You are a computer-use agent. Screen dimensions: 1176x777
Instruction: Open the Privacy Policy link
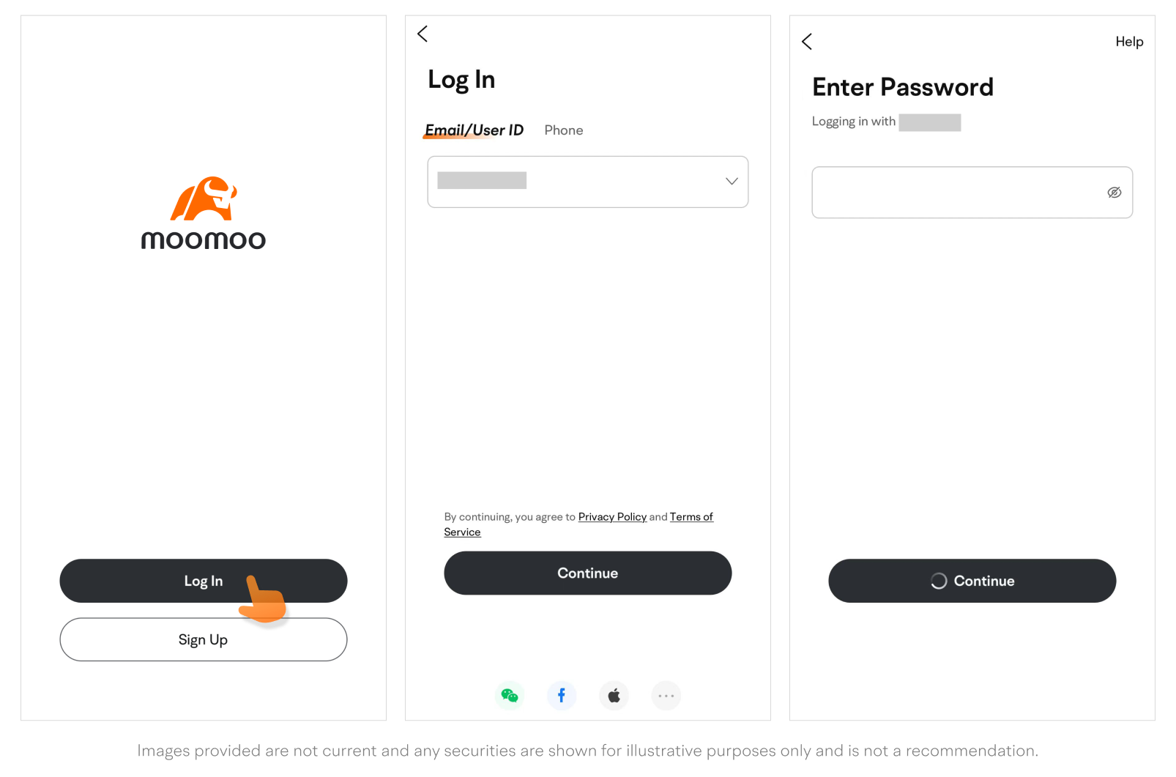(x=612, y=517)
